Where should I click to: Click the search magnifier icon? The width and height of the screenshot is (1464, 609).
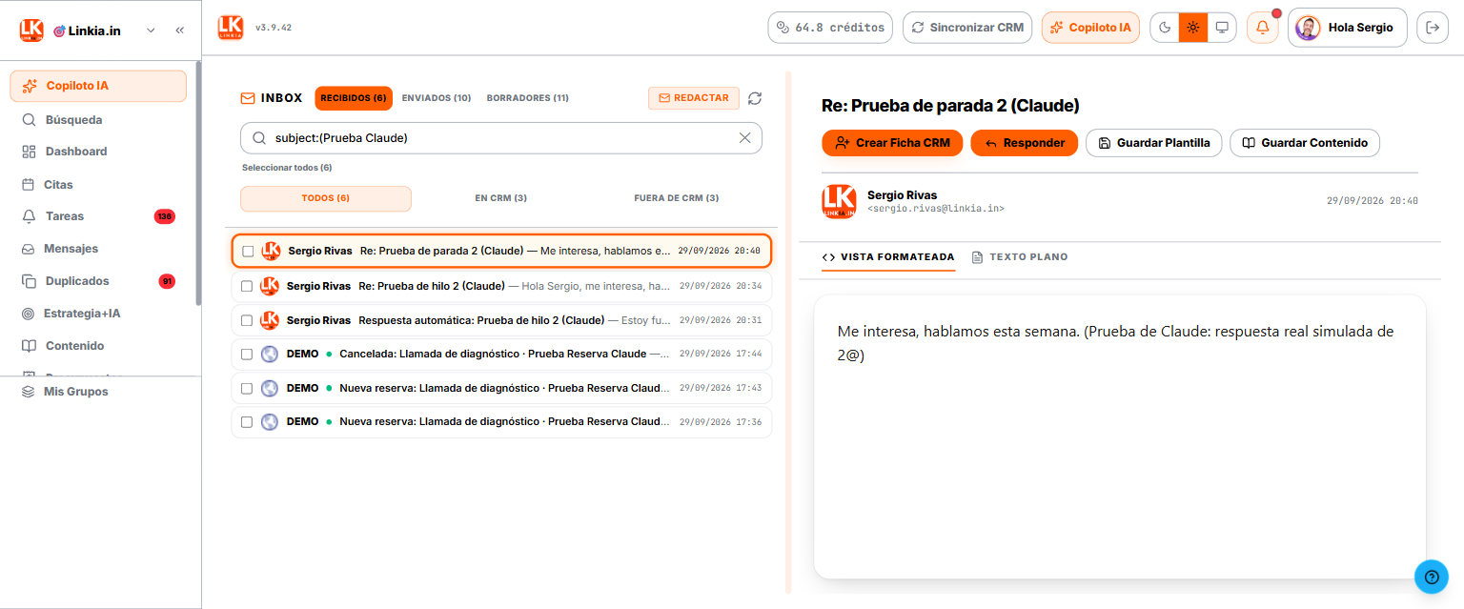[259, 138]
